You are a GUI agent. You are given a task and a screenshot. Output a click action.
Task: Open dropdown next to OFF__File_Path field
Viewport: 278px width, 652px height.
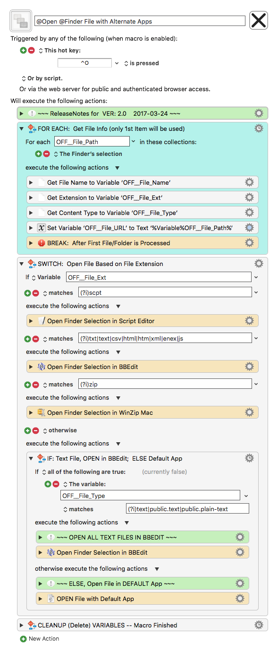click(134, 141)
